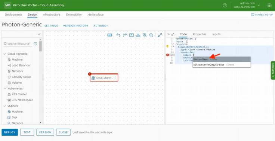
Task: Click the error badge on the machine node
Action: (90, 74)
